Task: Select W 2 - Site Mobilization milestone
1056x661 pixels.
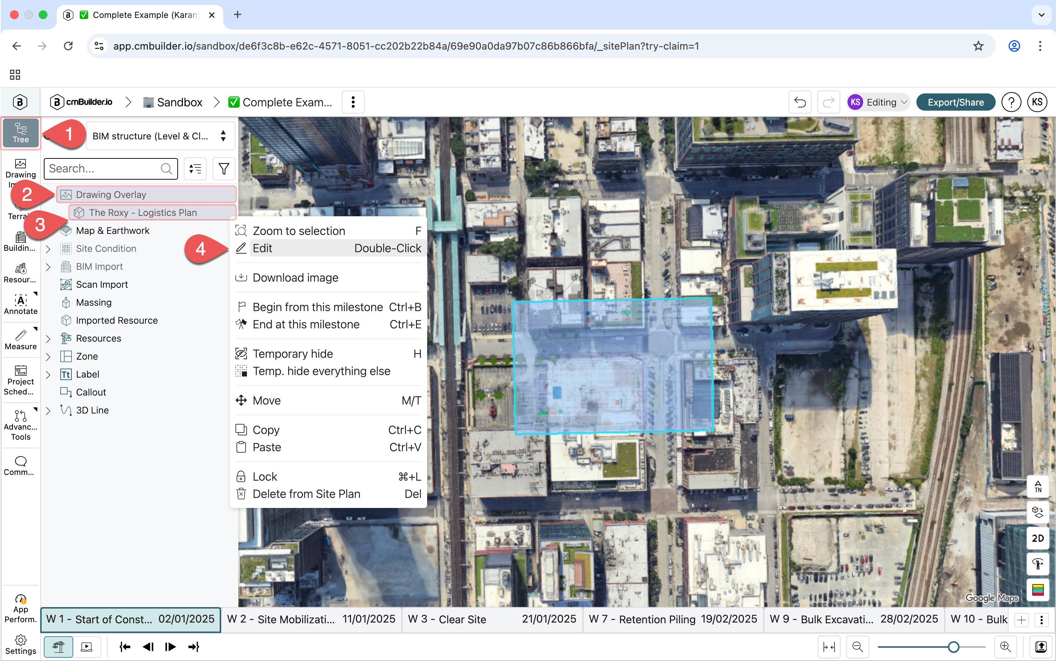Action: click(311, 619)
